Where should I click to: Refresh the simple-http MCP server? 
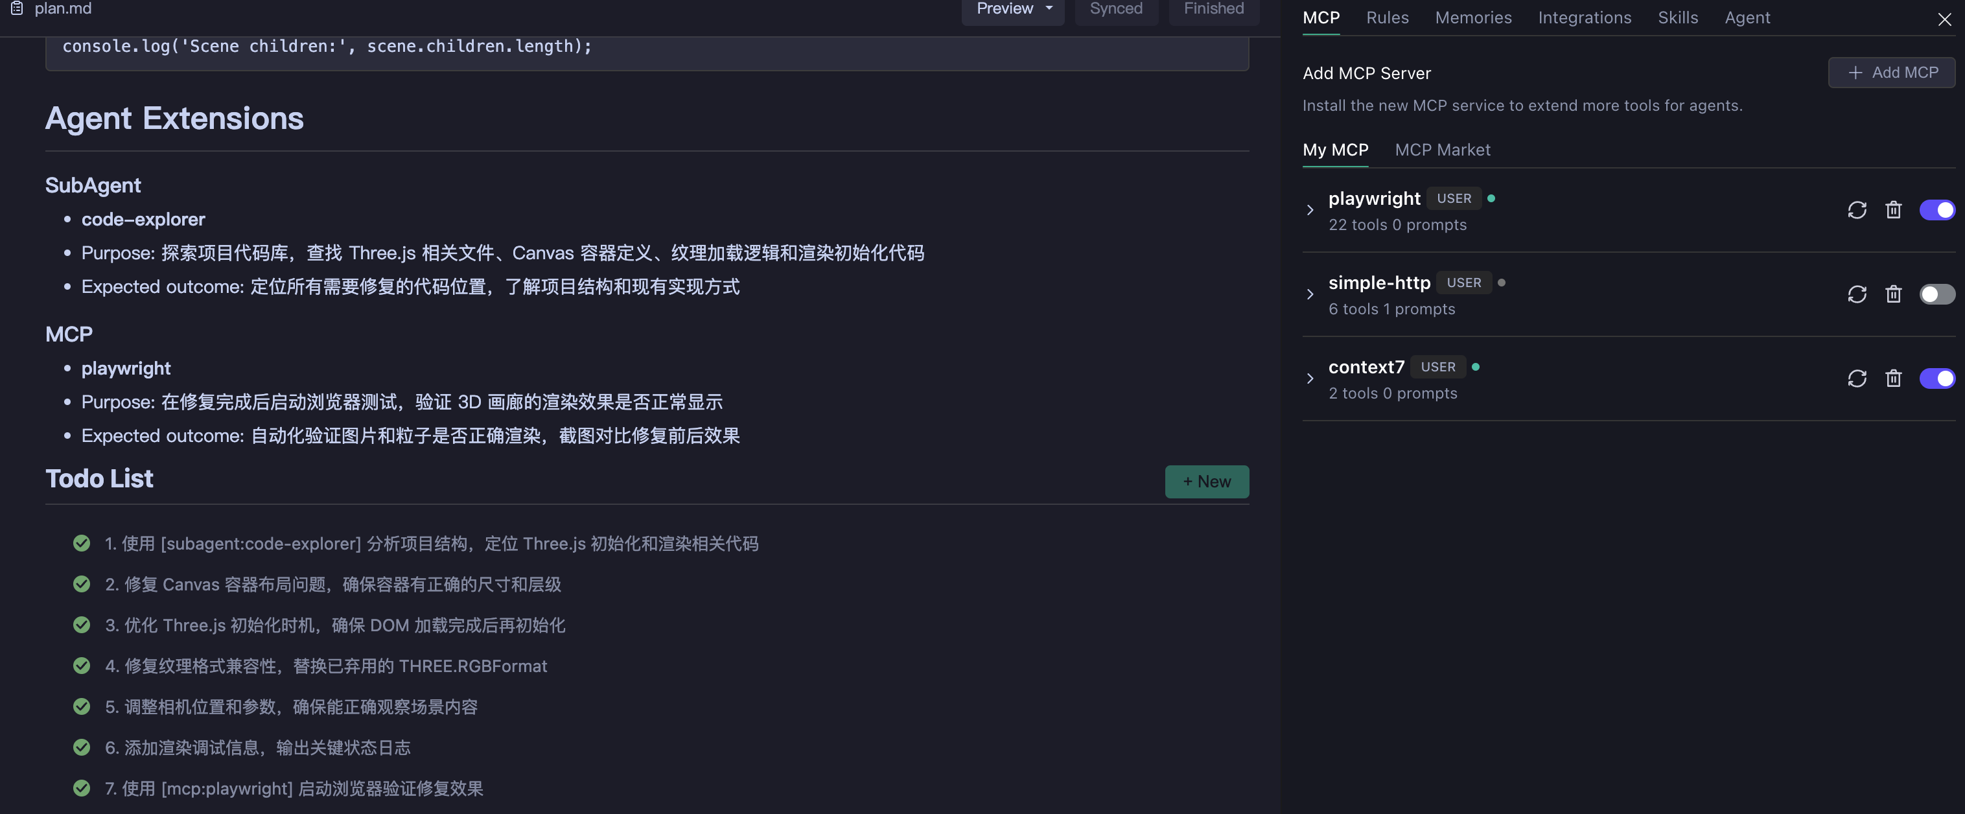pyautogui.click(x=1857, y=294)
